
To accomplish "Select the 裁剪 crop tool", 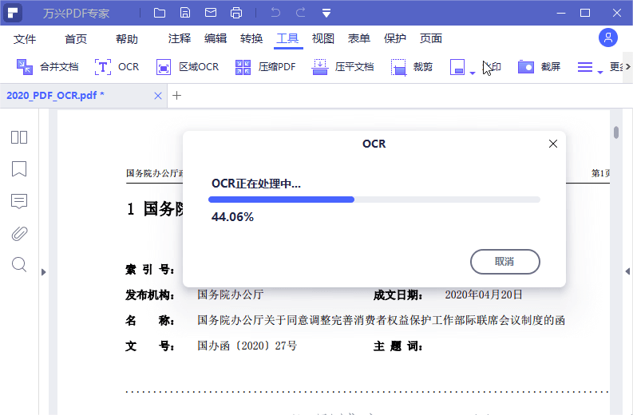I will [399, 67].
